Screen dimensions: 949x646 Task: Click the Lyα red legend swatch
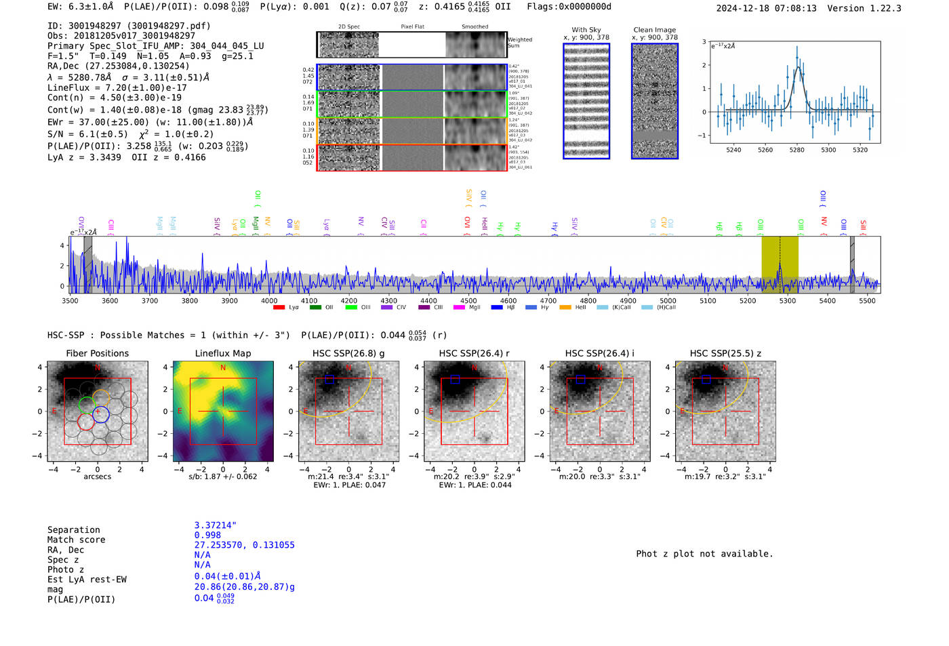point(279,308)
